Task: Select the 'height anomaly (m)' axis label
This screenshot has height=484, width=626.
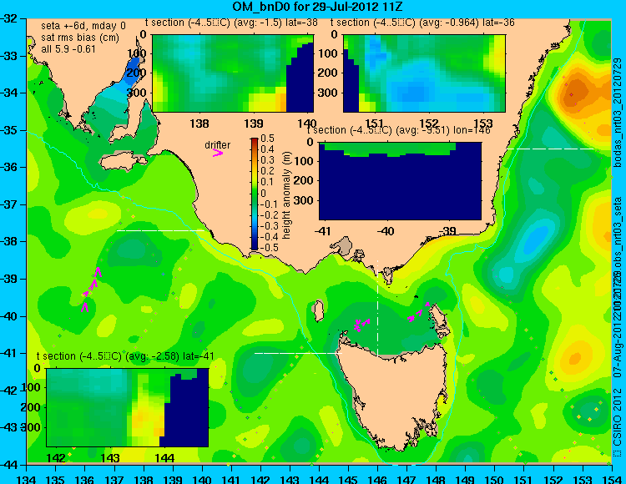Action: click(286, 195)
